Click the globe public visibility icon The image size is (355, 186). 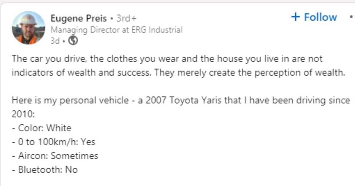point(73,41)
